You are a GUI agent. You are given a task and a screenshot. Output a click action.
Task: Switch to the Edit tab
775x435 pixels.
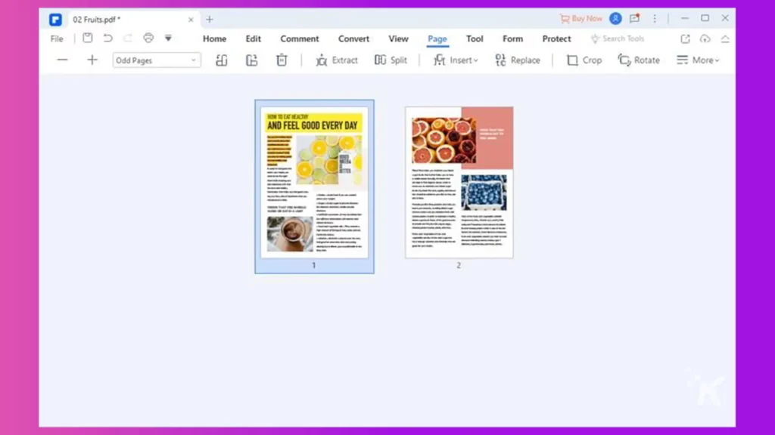click(253, 39)
